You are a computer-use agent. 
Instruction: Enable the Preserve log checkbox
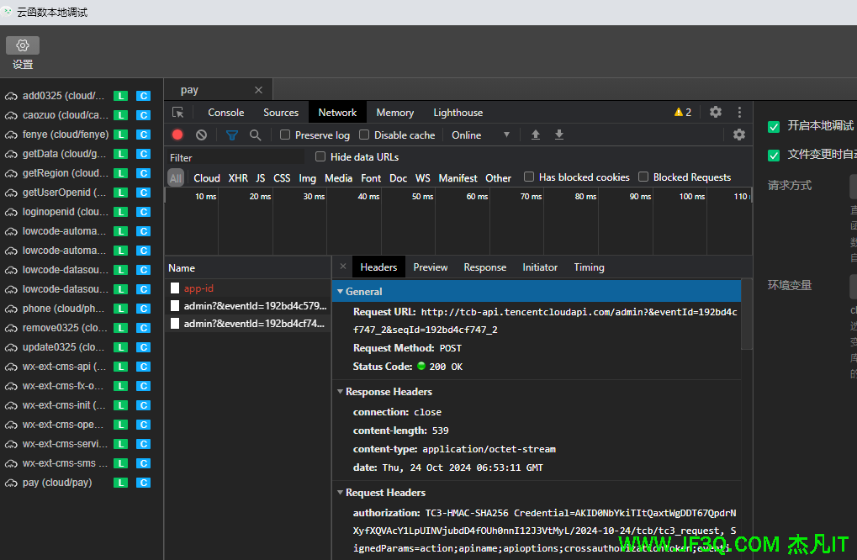(286, 135)
